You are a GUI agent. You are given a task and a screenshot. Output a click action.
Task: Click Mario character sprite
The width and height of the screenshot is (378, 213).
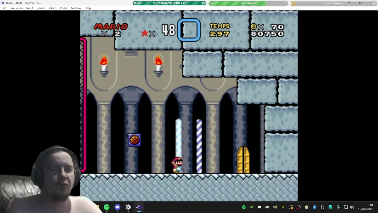coord(177,165)
